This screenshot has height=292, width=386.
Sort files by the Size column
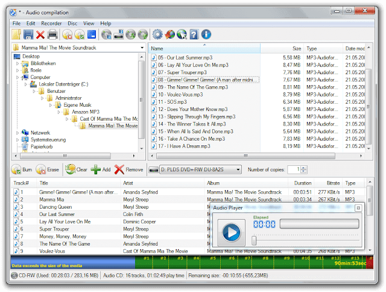coord(282,48)
